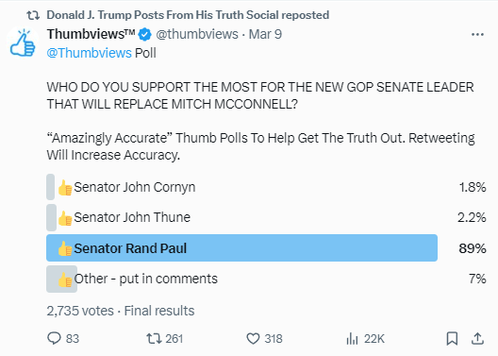The image size is (498, 356).
Task: Click the share upload icon
Action: click(477, 338)
